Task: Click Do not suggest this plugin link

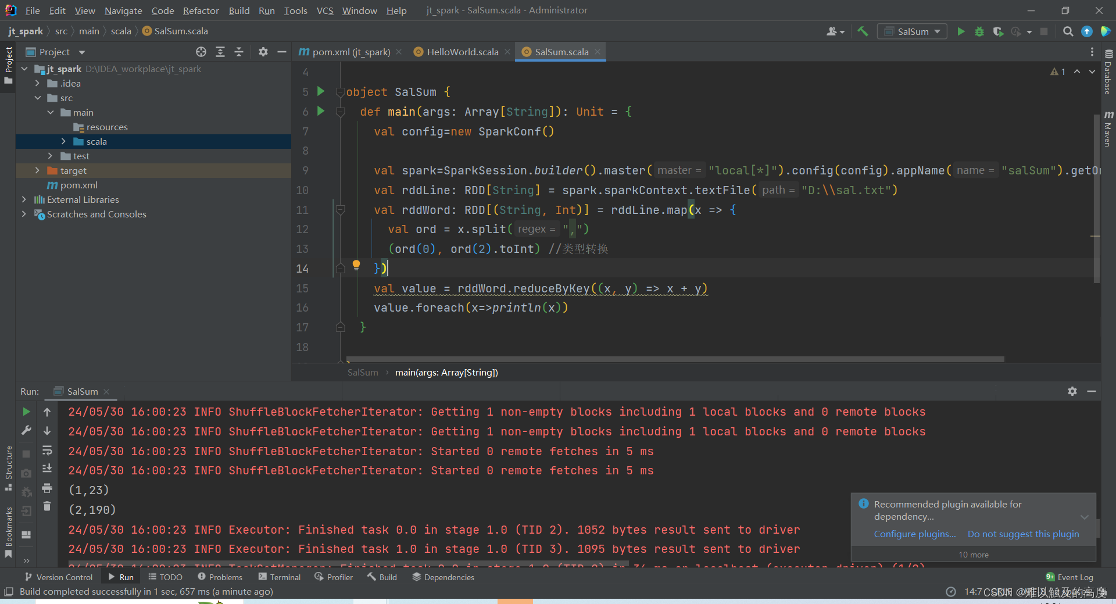Action: pos(1023,534)
